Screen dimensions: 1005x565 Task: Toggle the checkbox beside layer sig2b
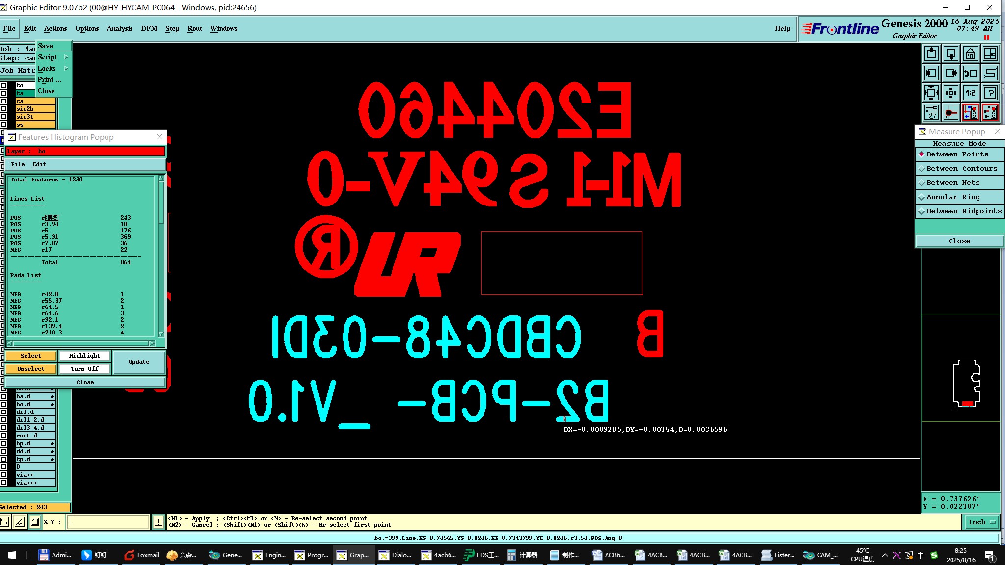[3, 109]
